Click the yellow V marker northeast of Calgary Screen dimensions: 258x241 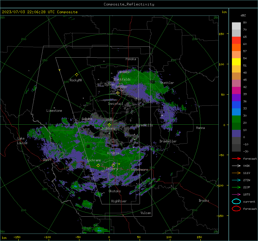click(x=119, y=164)
